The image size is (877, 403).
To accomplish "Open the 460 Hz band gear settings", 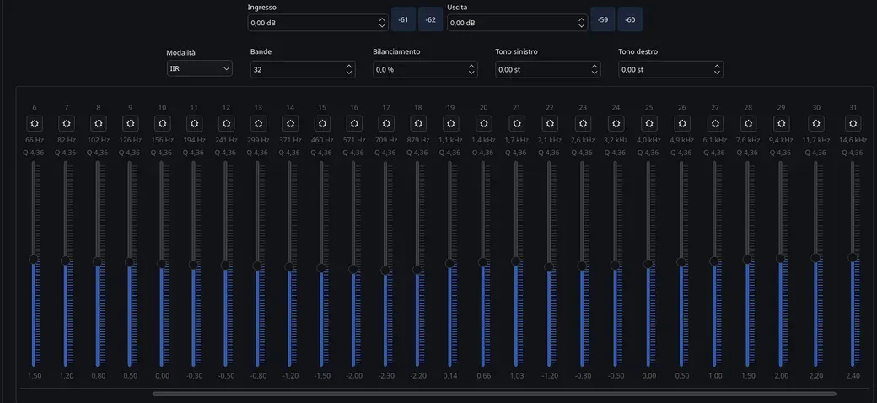I will (322, 124).
